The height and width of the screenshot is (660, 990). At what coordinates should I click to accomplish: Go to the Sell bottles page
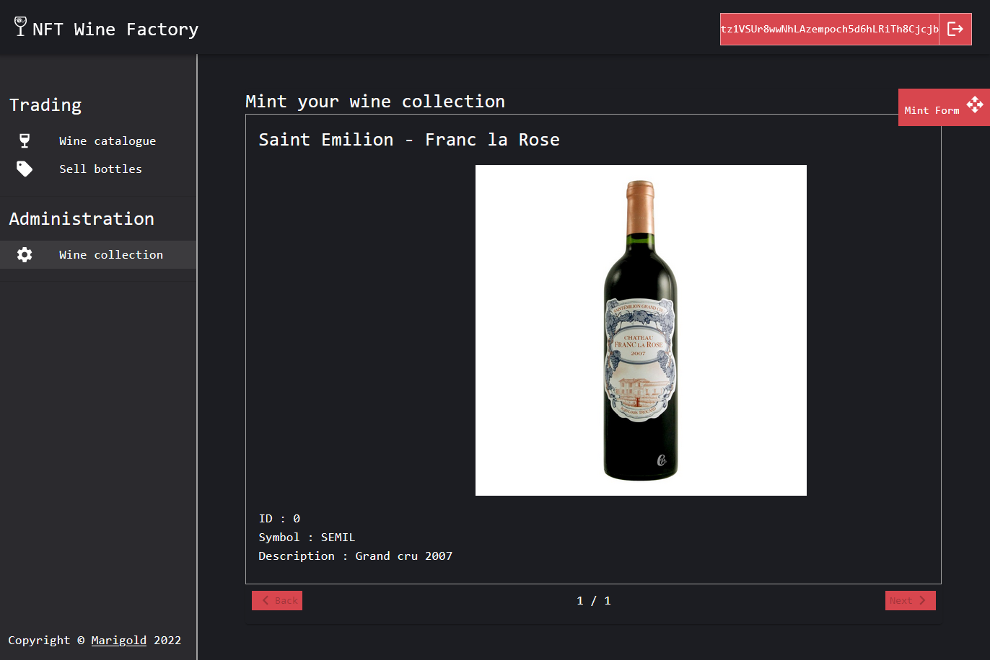[100, 169]
